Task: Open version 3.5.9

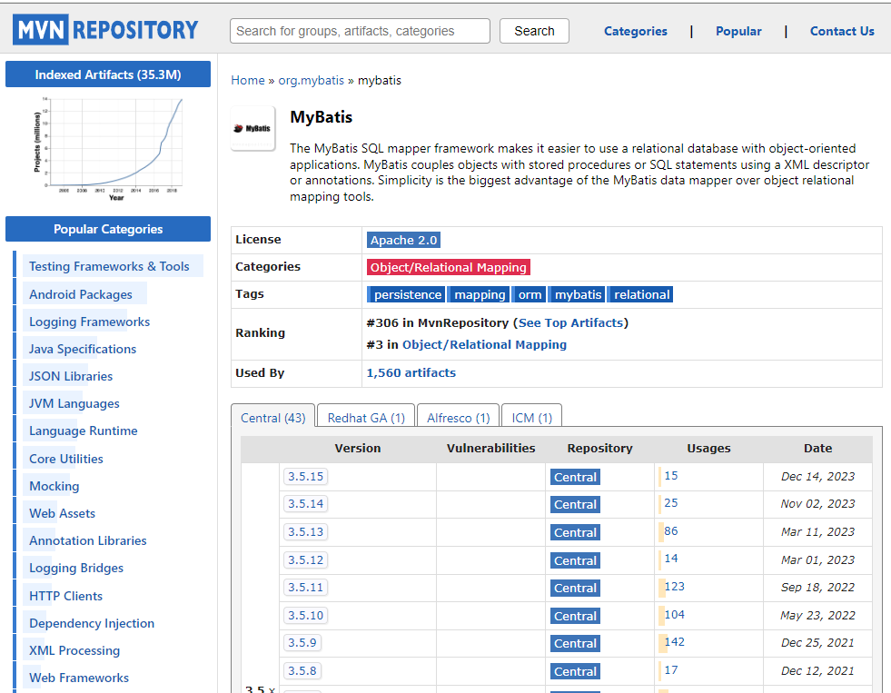Action: [302, 643]
